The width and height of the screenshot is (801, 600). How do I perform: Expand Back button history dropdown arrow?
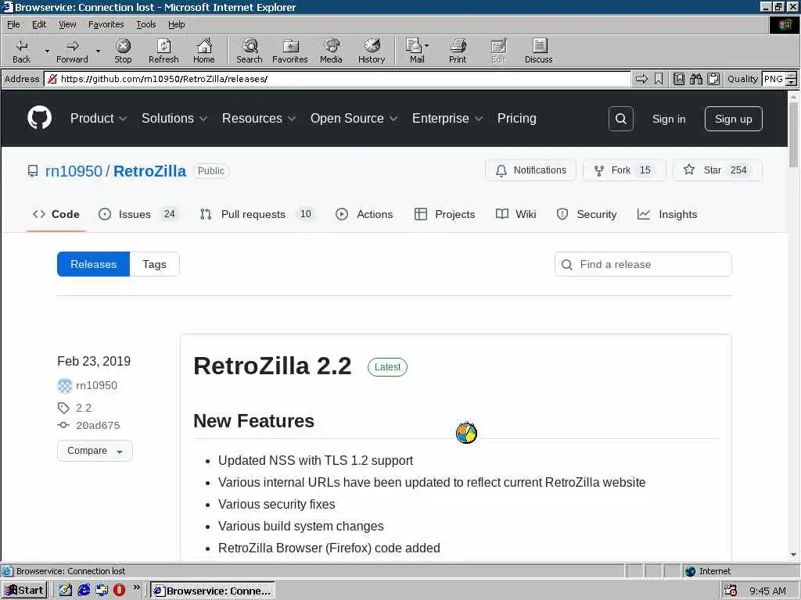[47, 51]
